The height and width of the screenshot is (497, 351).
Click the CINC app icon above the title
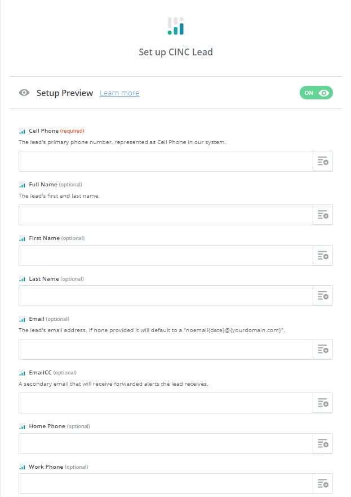(x=175, y=25)
